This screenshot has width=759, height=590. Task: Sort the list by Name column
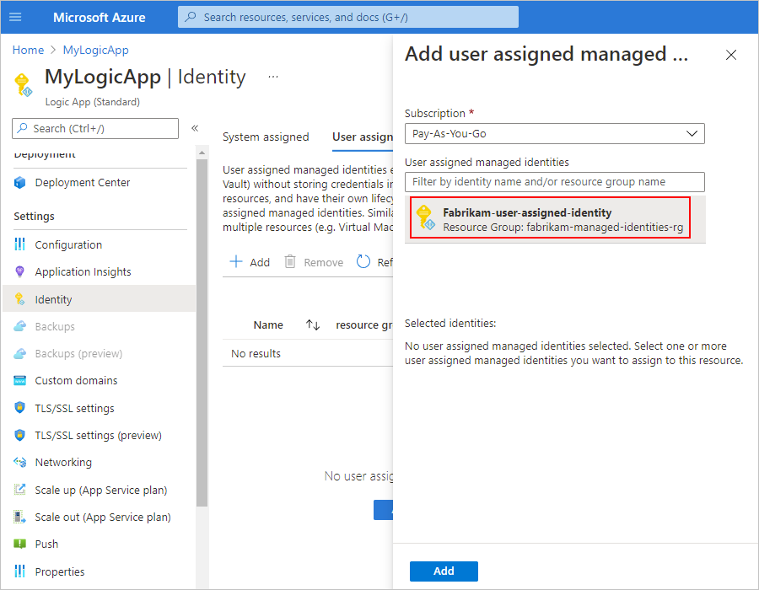[x=313, y=325]
